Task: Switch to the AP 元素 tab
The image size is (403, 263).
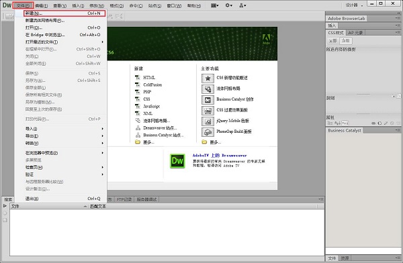Action: (x=355, y=33)
